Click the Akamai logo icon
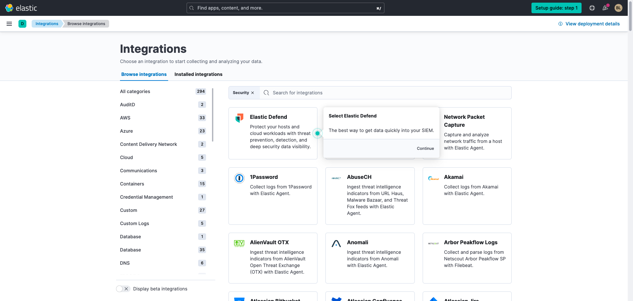633x301 pixels. click(x=434, y=178)
